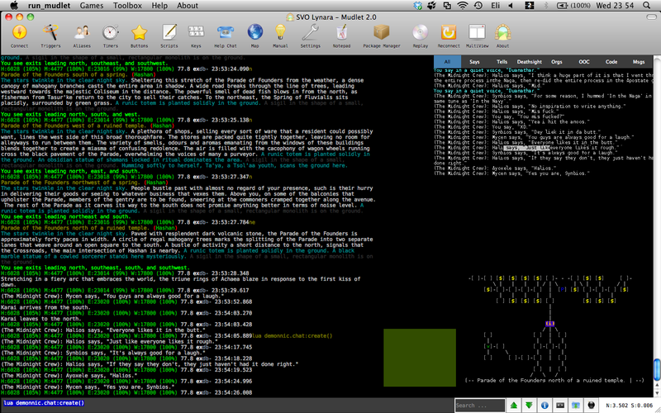Image resolution: width=661 pixels, height=413 pixels.
Task: Click the Wi-Fi status icon
Action: pyautogui.click(x=463, y=6)
